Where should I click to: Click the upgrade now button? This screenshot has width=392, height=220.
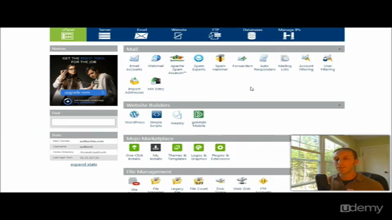click(84, 92)
